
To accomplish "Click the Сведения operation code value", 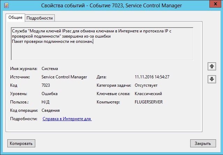I will click(50, 110).
